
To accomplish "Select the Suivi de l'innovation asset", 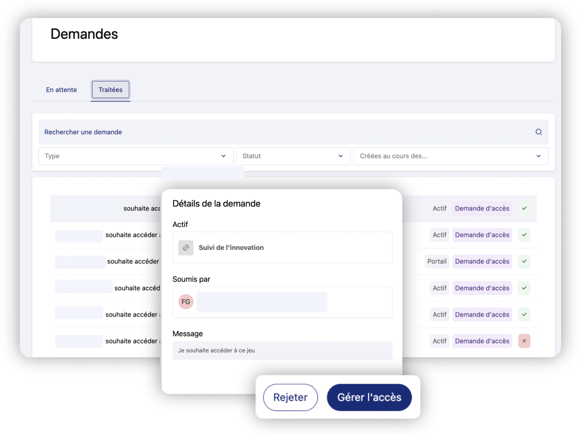I will click(x=231, y=247).
